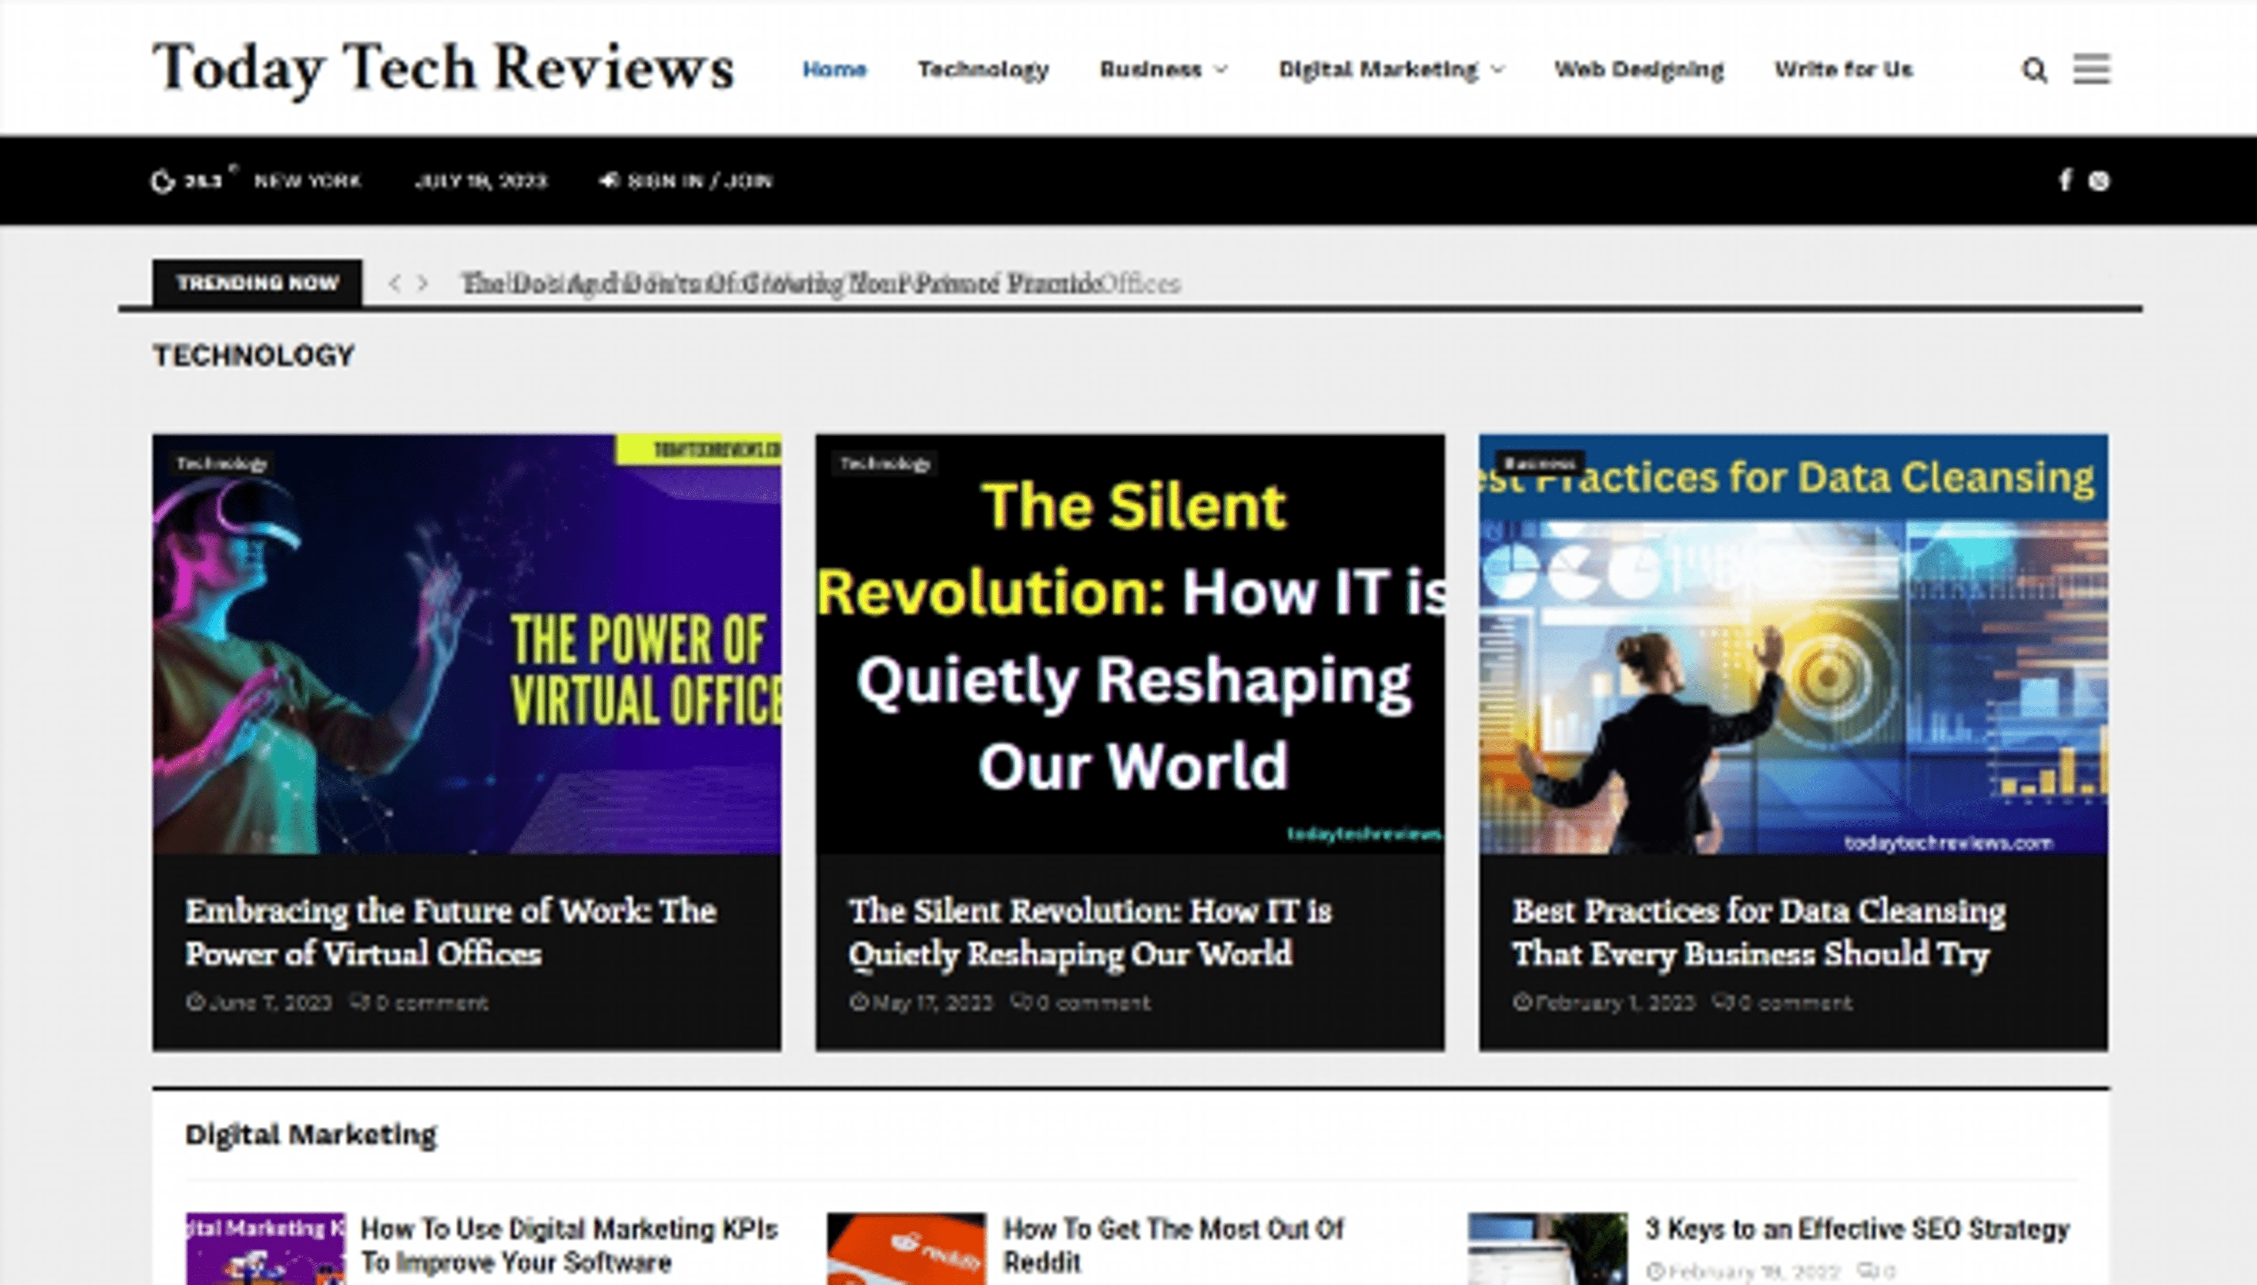The height and width of the screenshot is (1285, 2257).
Task: Click the X social icon in black bar
Action: (x=2100, y=180)
